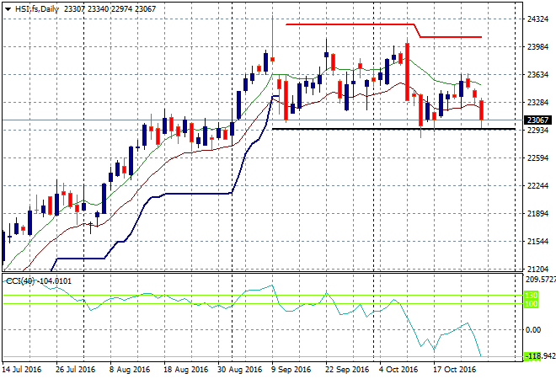Select the 22244 price axis label
The image size is (556, 379).
pos(538,186)
